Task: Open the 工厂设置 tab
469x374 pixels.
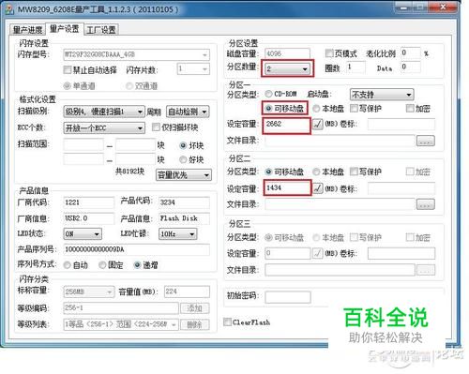Action: (x=101, y=30)
